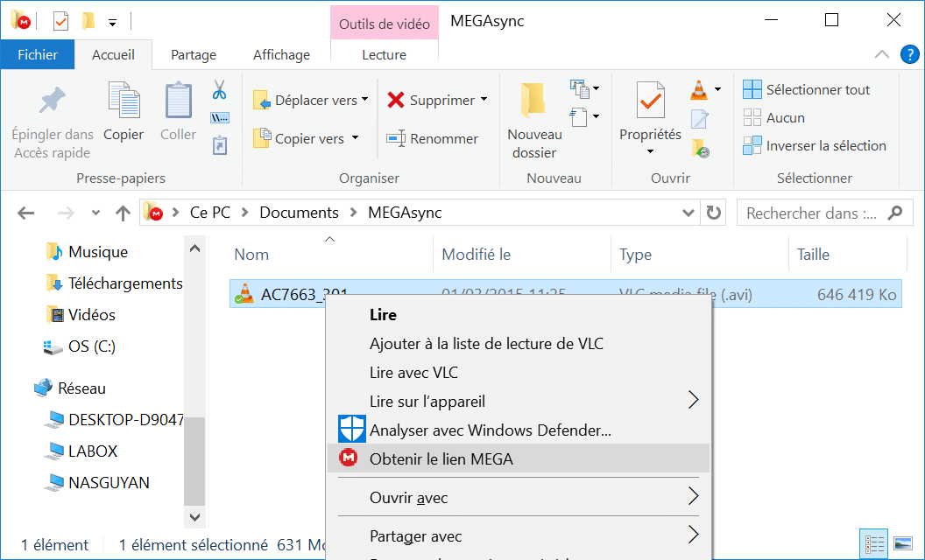This screenshot has width=925, height=560.
Task: Click Ce PC in the address path
Action: coord(210,213)
